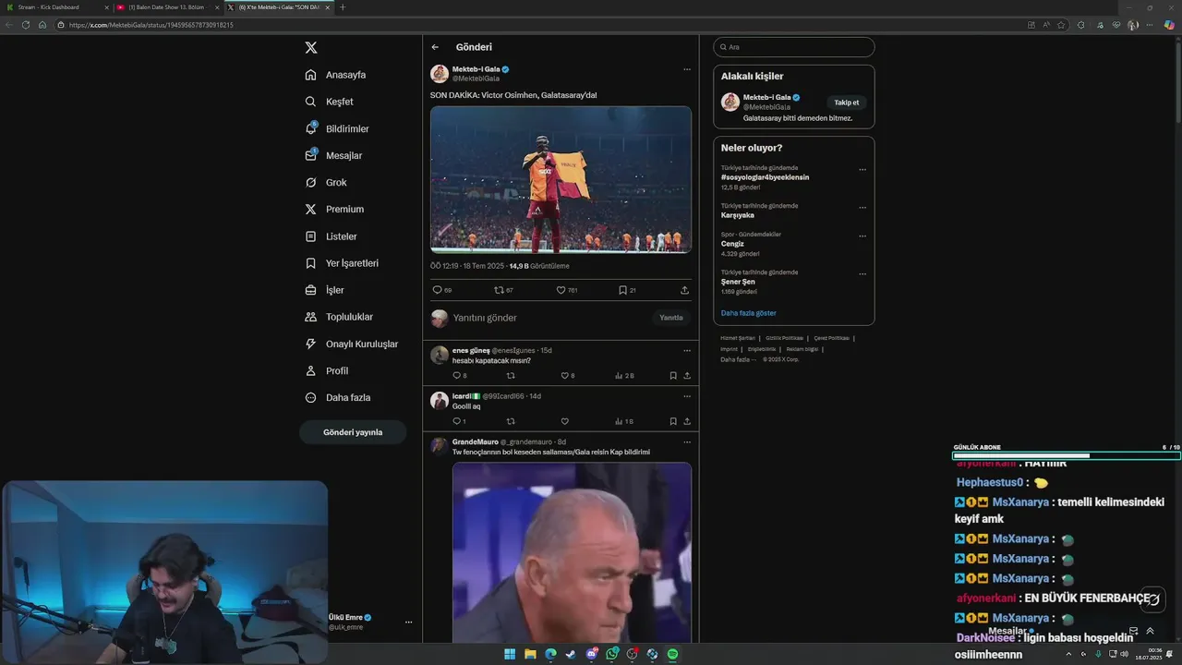
Task: Open the Osimhen stadium photo
Action: tap(561, 179)
